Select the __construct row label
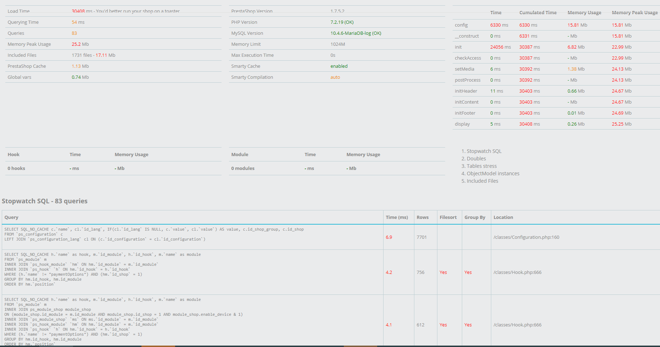This screenshot has width=660, height=347. 466,36
